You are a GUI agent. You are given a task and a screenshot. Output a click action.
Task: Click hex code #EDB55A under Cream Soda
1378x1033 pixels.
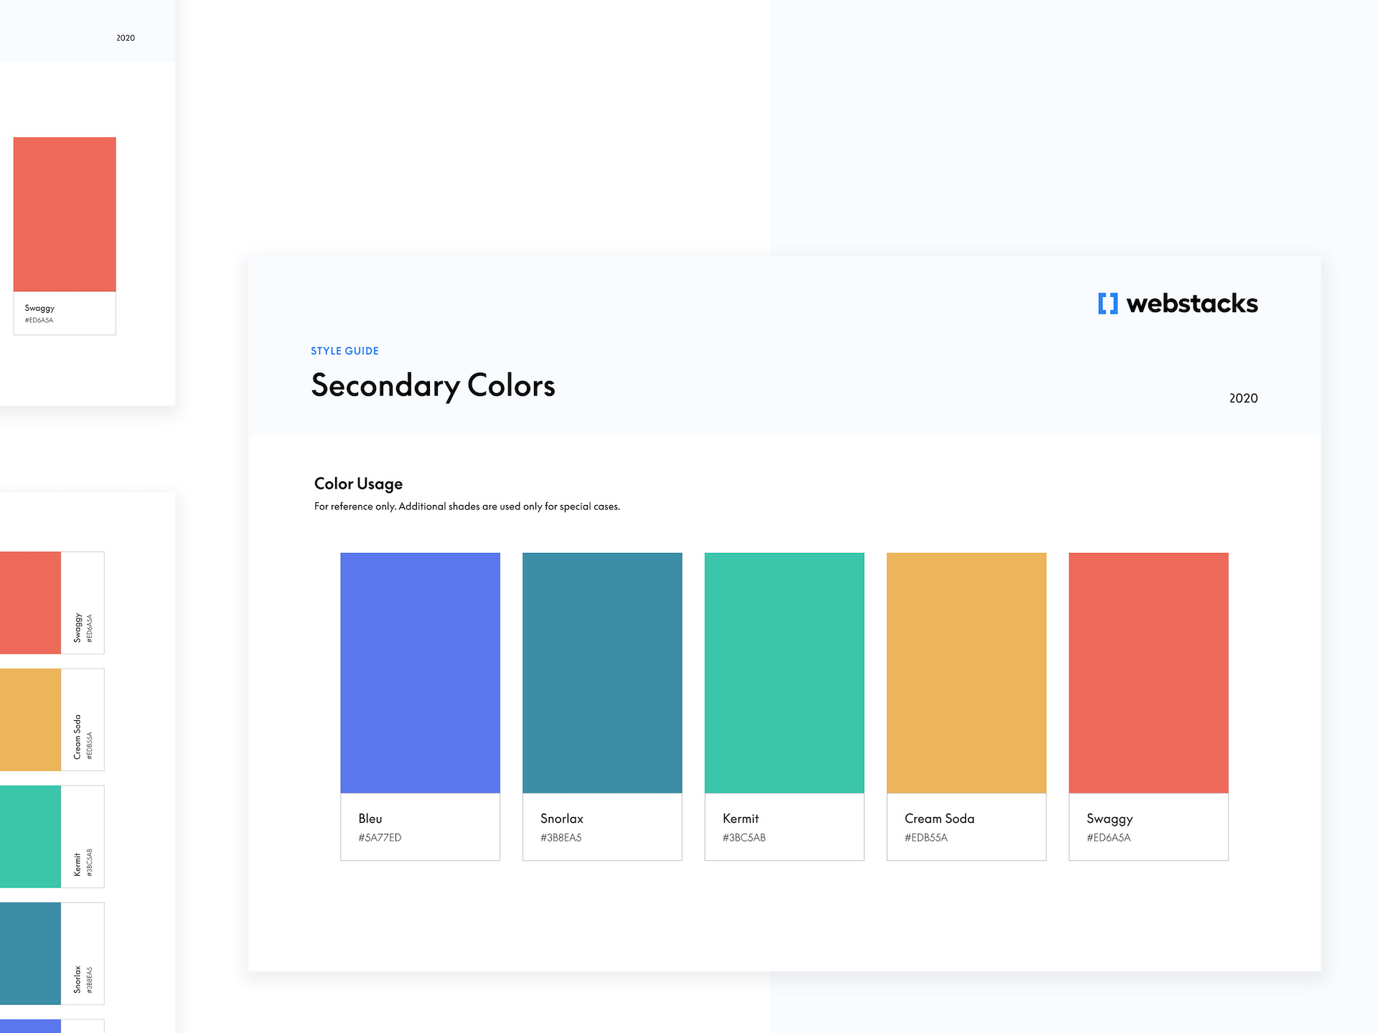[926, 836]
